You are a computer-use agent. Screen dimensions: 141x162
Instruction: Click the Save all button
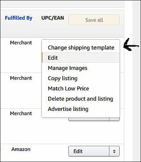tap(94, 20)
